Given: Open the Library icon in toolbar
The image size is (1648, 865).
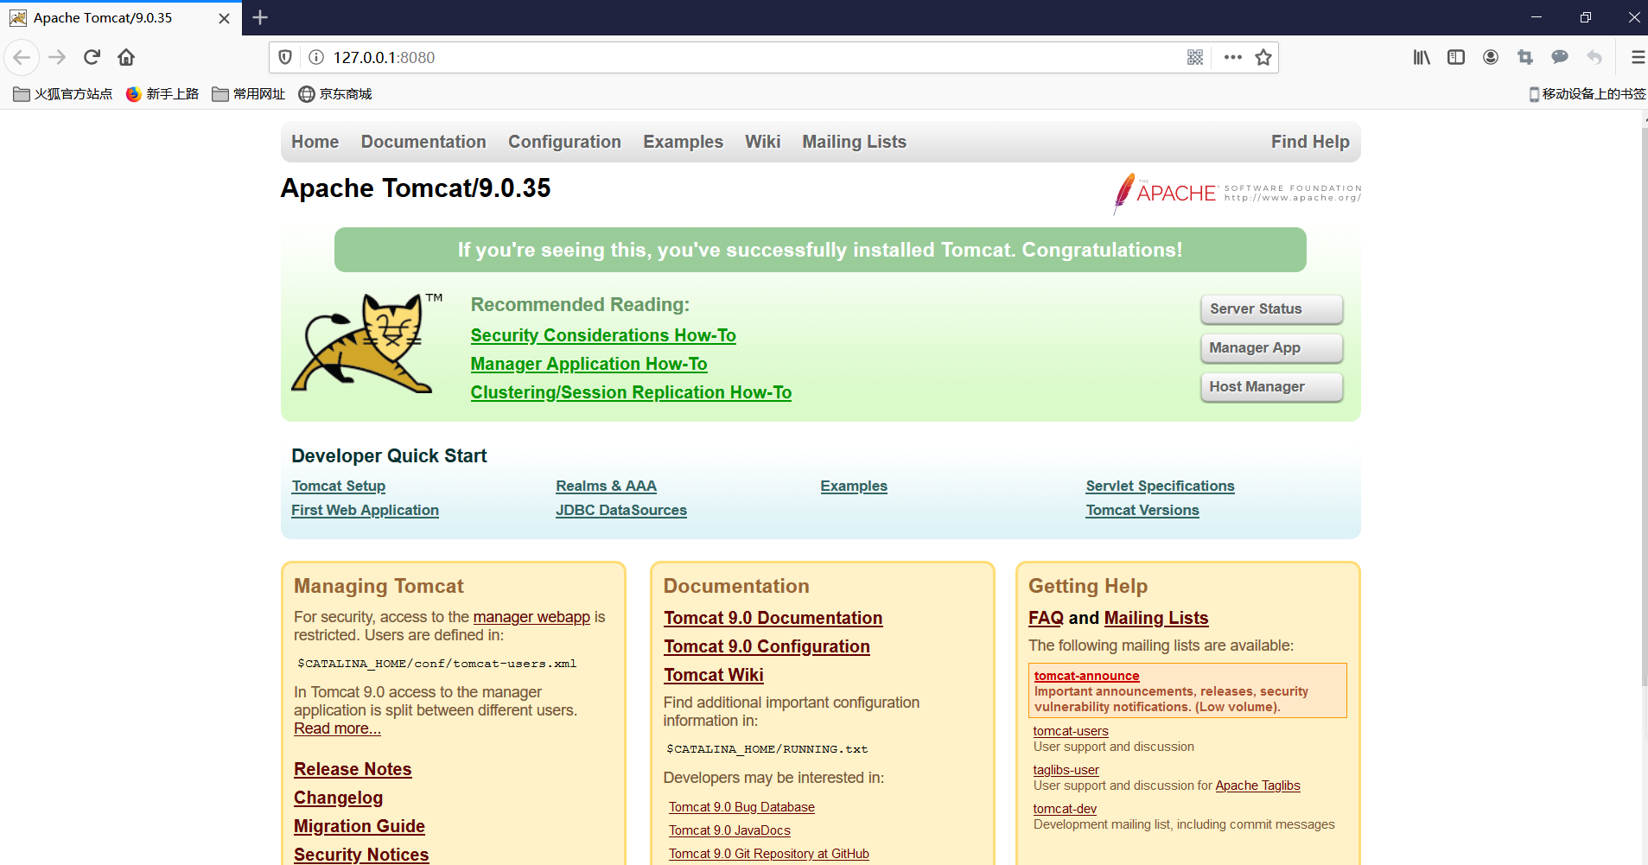Looking at the screenshot, I should [x=1422, y=57].
